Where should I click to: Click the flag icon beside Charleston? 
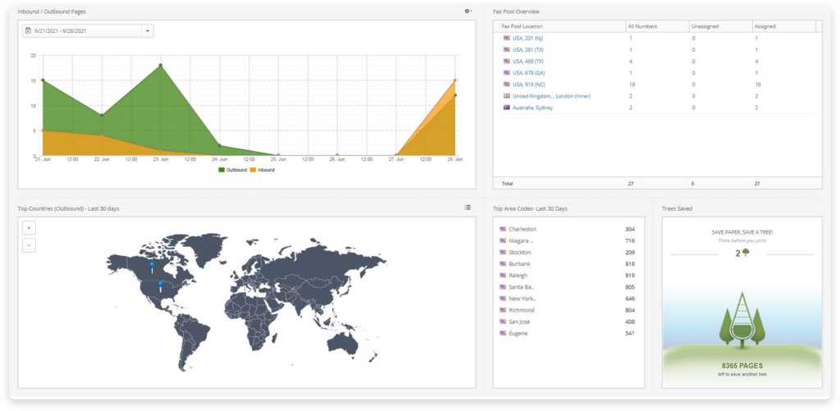tap(503, 229)
